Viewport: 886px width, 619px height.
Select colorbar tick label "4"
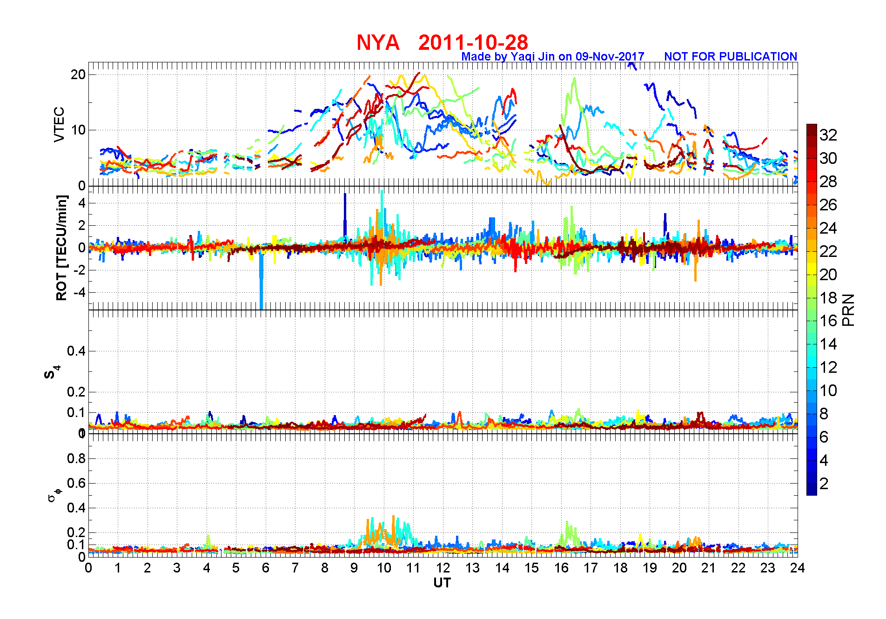point(824,460)
